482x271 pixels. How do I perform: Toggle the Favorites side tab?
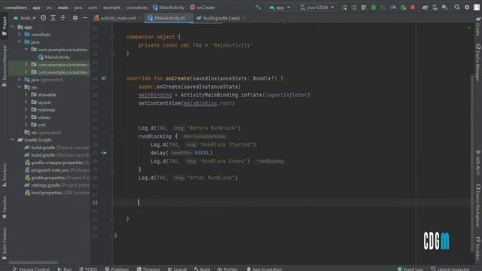tap(5, 207)
